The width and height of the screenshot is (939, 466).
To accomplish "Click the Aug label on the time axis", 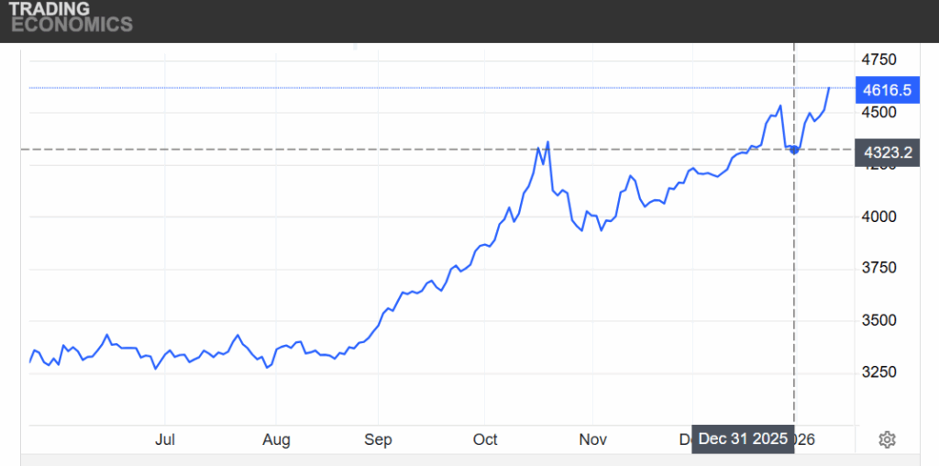I will point(276,439).
